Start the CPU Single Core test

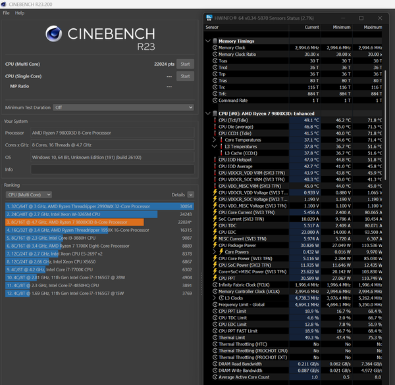tap(185, 76)
